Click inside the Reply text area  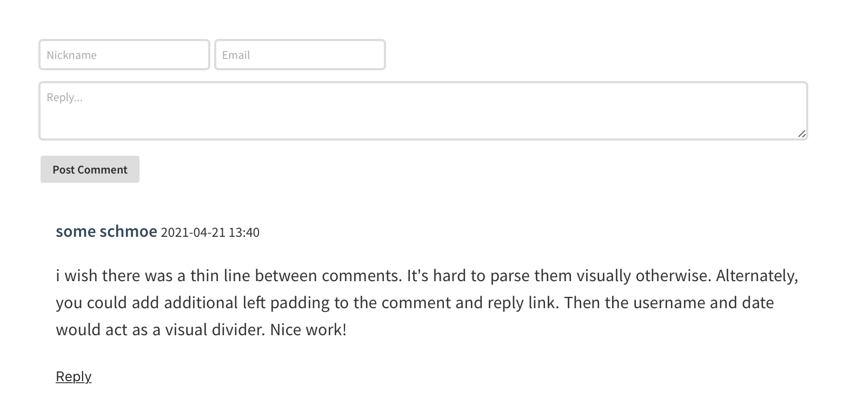tap(423, 111)
